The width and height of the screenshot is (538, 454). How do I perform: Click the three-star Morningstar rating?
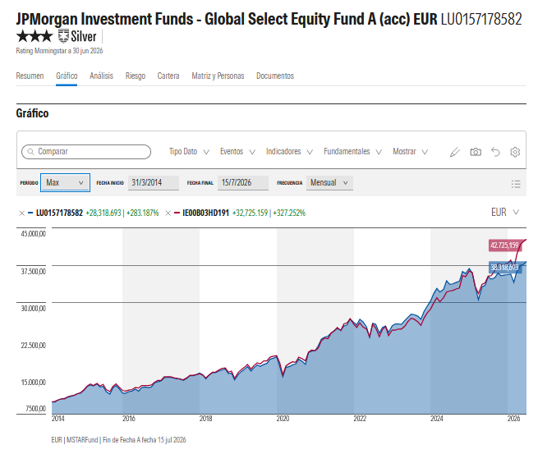coord(34,36)
